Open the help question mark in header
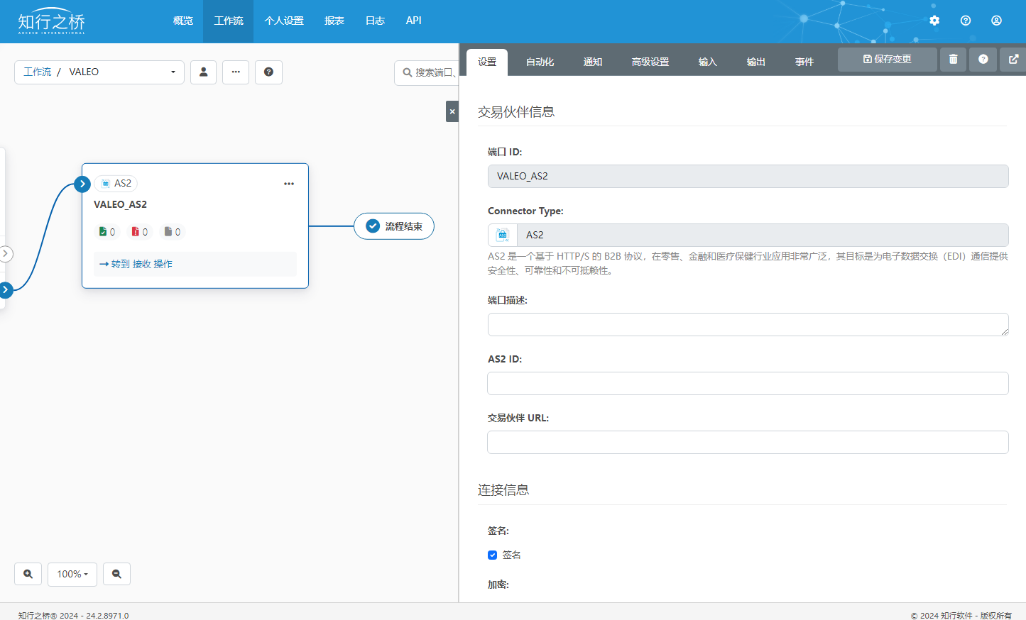This screenshot has height=620, width=1026. [966, 21]
